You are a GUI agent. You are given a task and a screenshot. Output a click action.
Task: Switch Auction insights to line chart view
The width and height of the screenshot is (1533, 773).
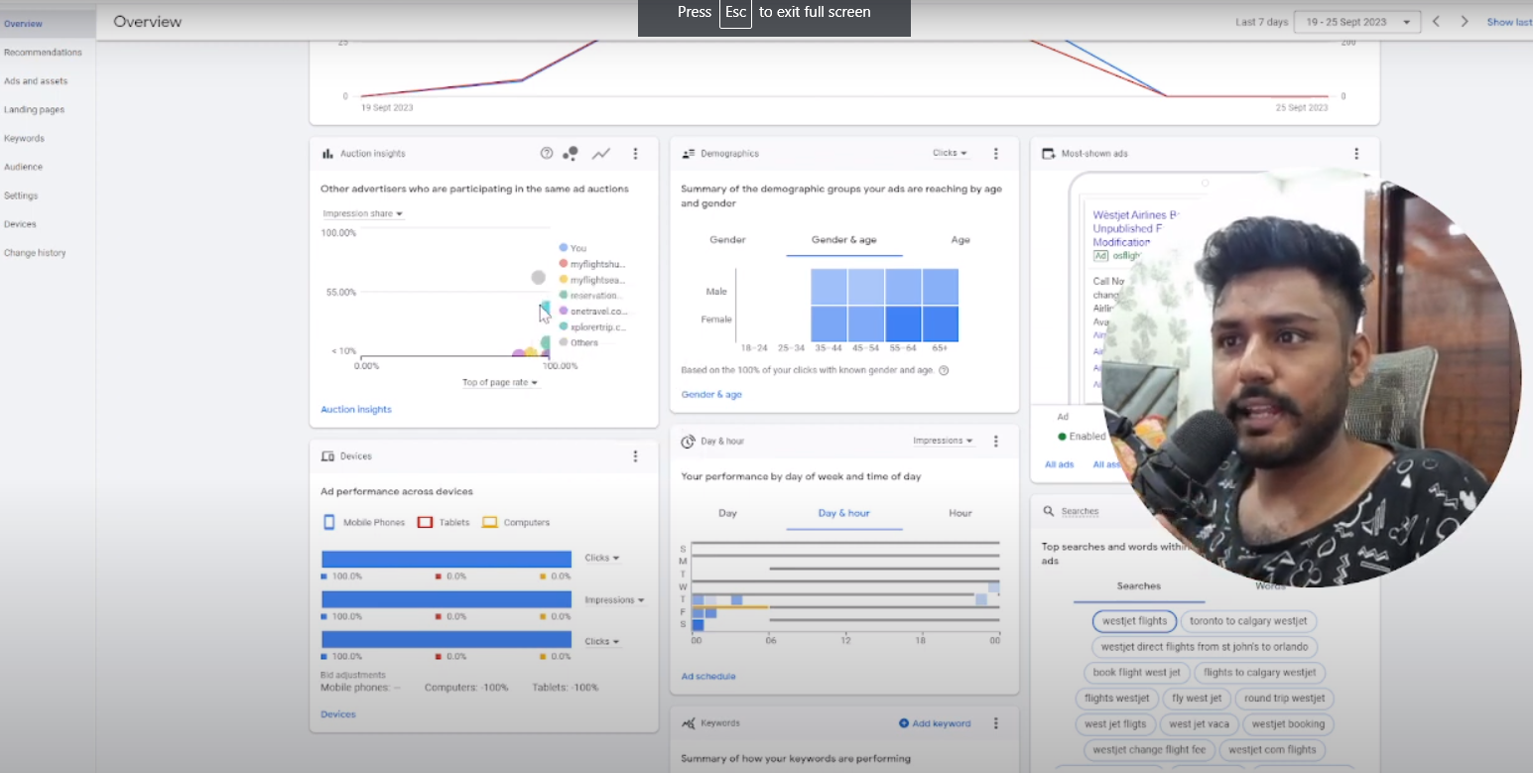[601, 154]
